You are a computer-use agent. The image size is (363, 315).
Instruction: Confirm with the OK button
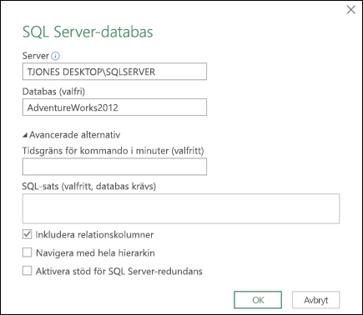point(258,300)
